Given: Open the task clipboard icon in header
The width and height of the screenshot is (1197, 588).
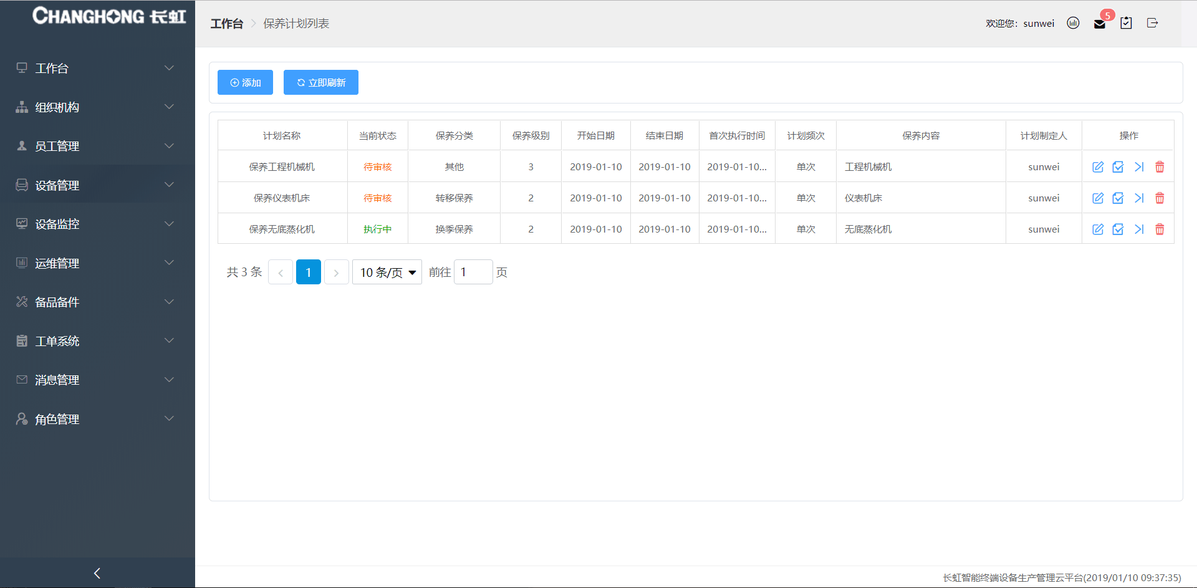Looking at the screenshot, I should pos(1126,23).
